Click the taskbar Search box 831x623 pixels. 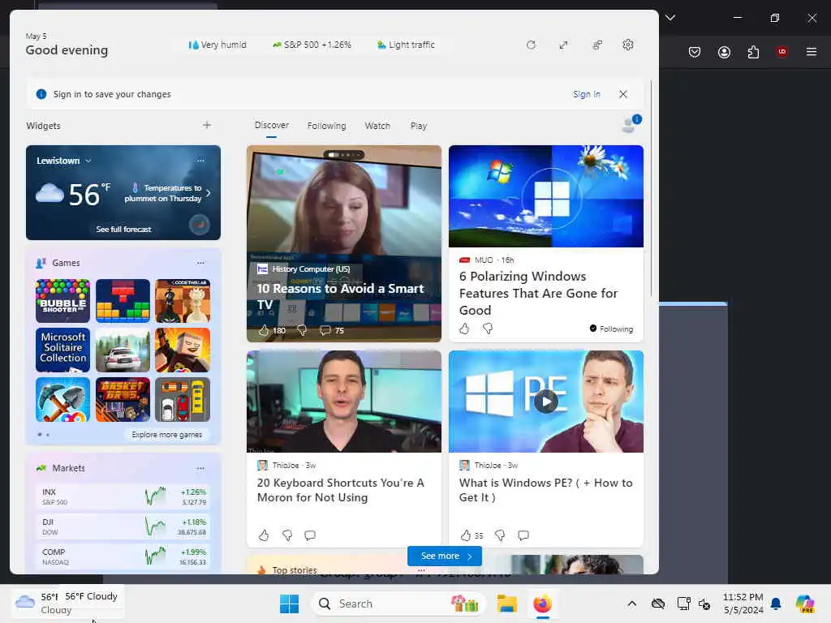click(x=398, y=604)
